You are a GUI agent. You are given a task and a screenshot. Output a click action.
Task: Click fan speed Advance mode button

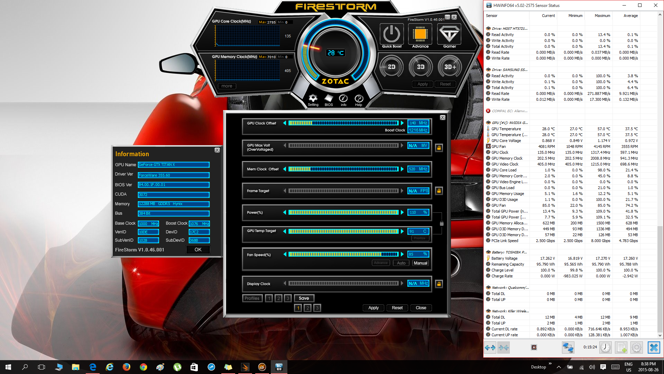381,263
